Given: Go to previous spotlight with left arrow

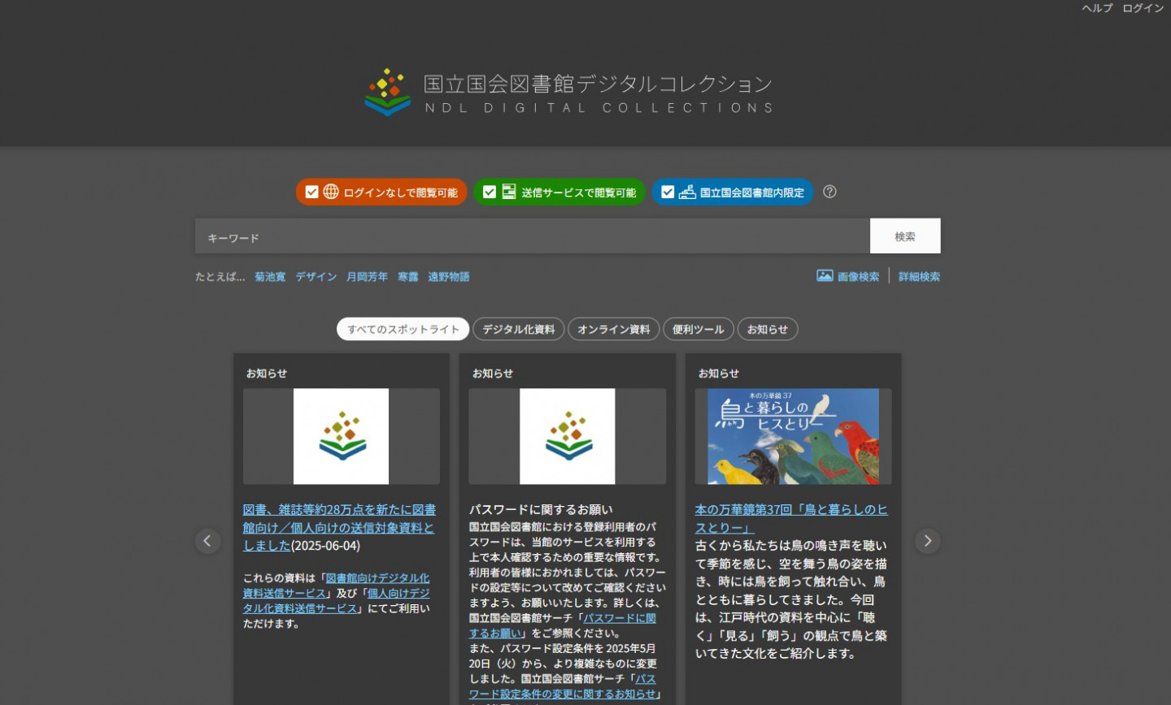Looking at the screenshot, I should pyautogui.click(x=208, y=541).
